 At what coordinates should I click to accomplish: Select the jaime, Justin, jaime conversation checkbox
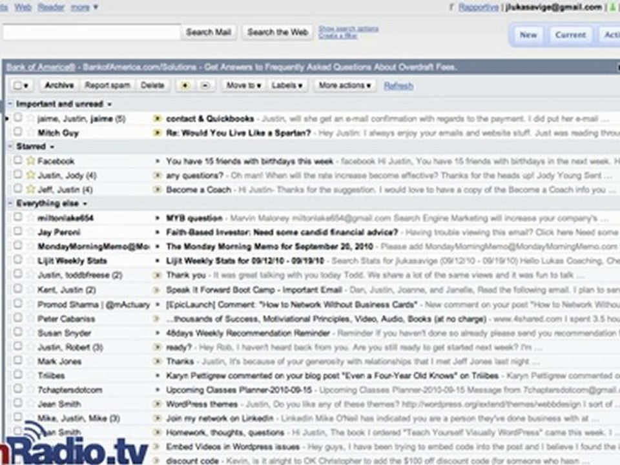[x=18, y=117]
